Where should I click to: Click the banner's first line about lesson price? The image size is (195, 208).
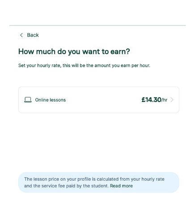coord(94,179)
